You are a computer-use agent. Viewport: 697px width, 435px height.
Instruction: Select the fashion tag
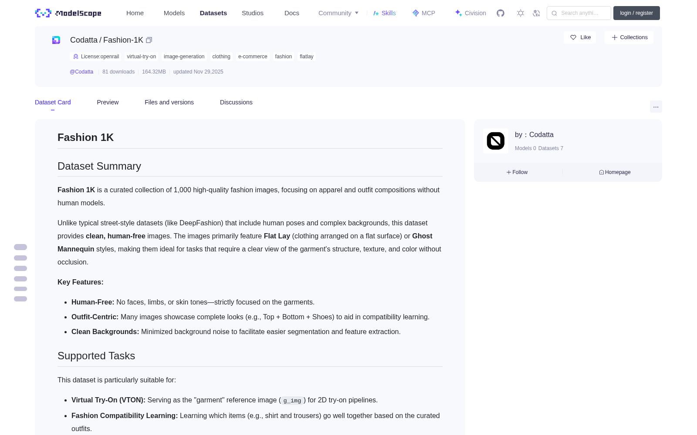pos(284,57)
